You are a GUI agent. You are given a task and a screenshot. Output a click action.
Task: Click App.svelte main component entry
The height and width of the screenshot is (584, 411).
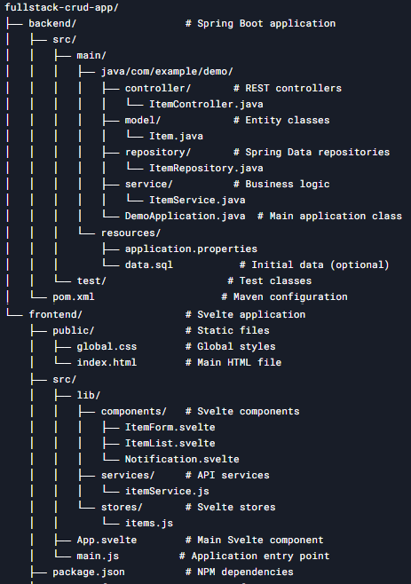coord(107,540)
